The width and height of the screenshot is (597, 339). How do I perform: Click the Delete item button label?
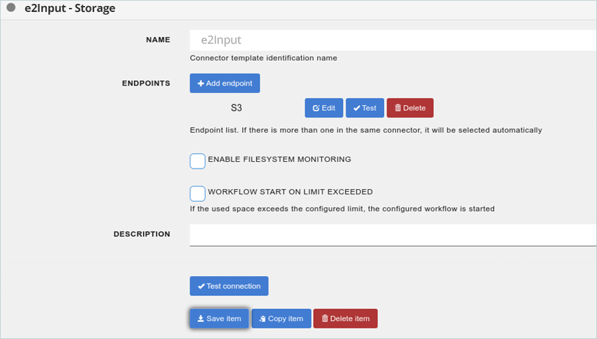click(x=350, y=318)
